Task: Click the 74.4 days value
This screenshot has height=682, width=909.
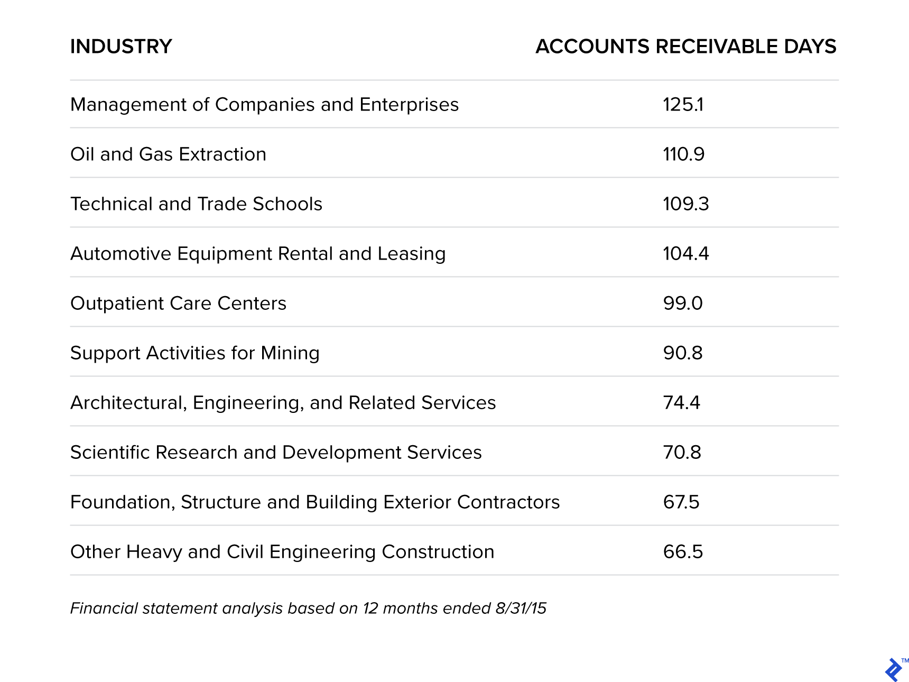Action: pyautogui.click(x=681, y=403)
